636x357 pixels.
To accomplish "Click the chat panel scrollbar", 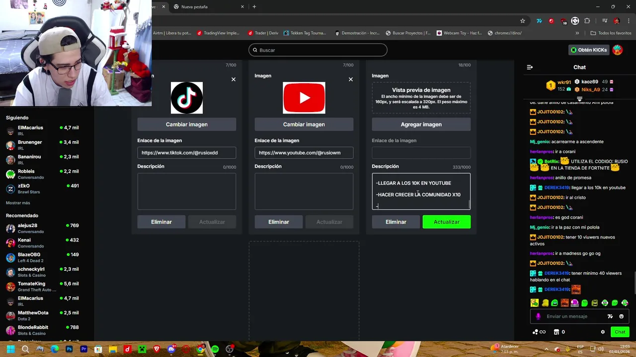I will (634, 284).
